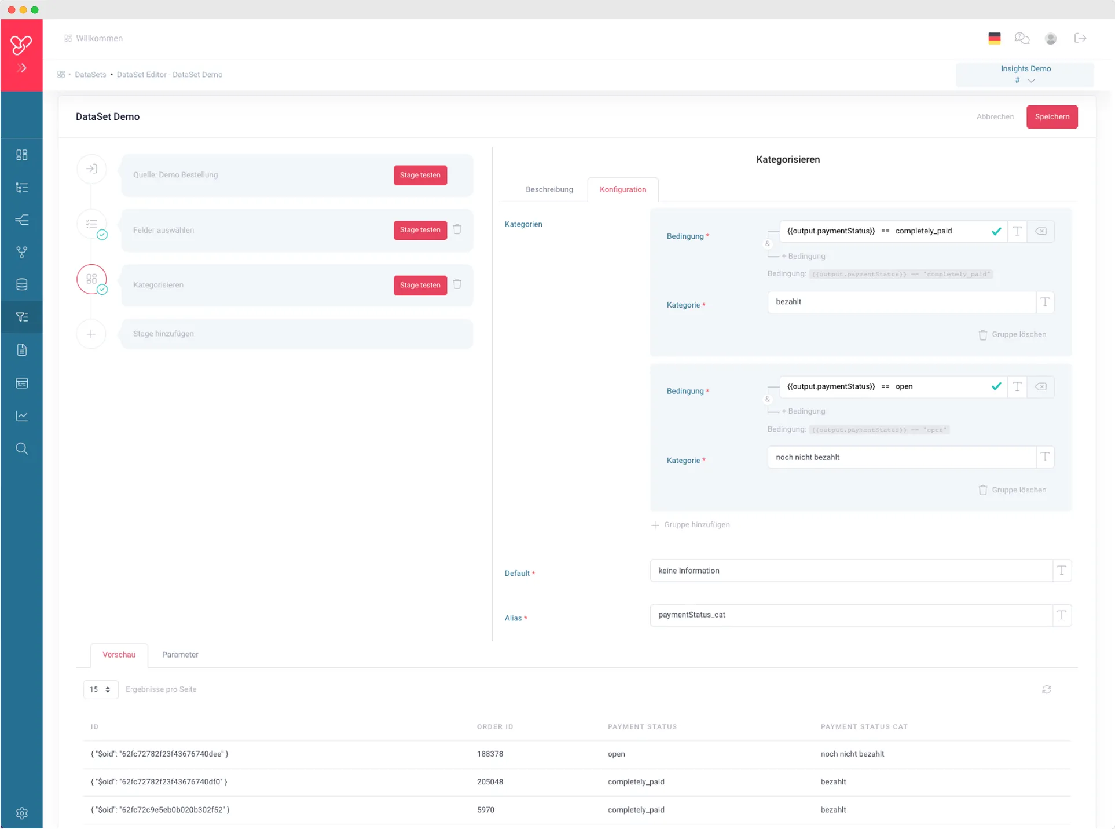
Task: Open the form card icon in sidebar
Action: 22,383
